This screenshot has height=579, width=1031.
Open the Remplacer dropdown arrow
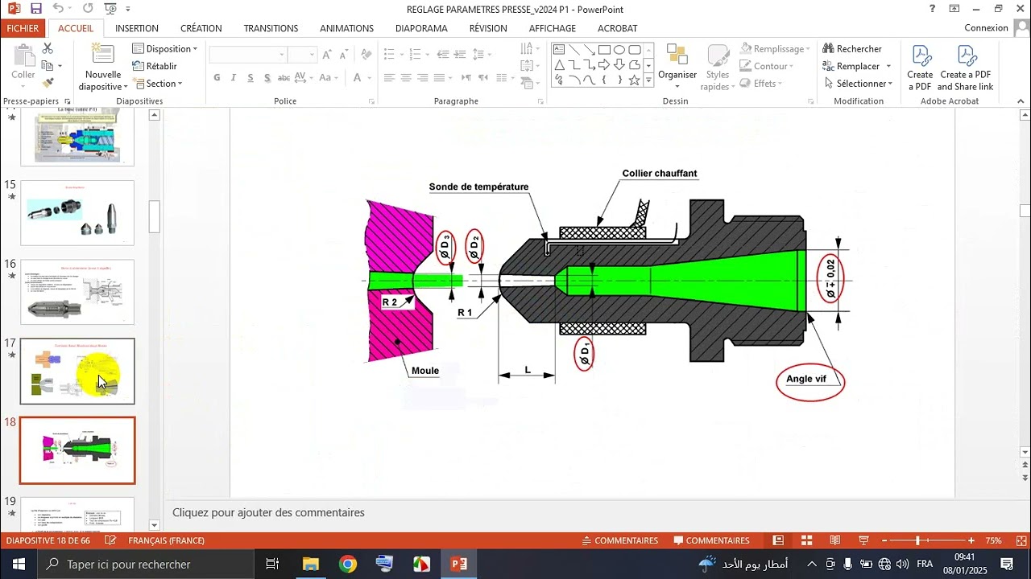click(888, 66)
